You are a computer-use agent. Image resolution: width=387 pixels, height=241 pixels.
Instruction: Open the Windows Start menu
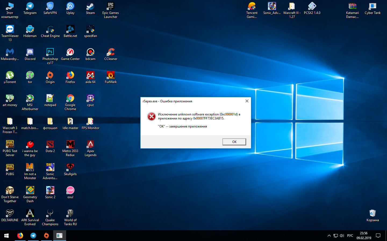[6, 236]
